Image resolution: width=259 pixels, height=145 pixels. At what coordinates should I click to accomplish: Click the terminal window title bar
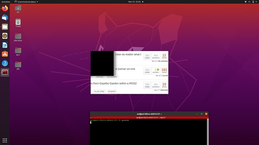click(149, 114)
